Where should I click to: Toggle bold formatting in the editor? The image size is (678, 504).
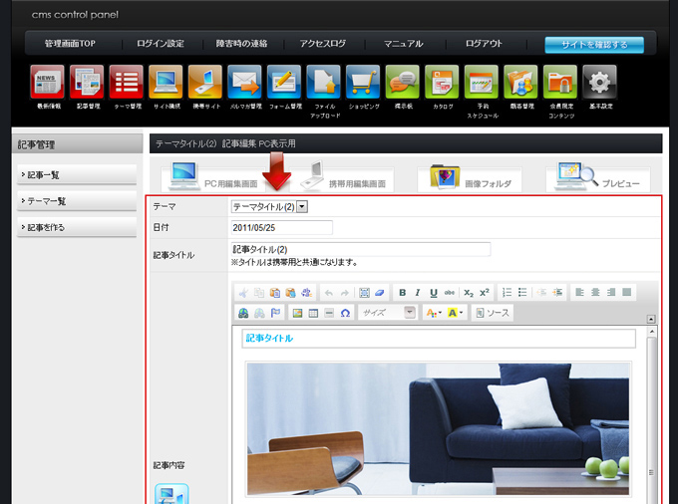[402, 293]
